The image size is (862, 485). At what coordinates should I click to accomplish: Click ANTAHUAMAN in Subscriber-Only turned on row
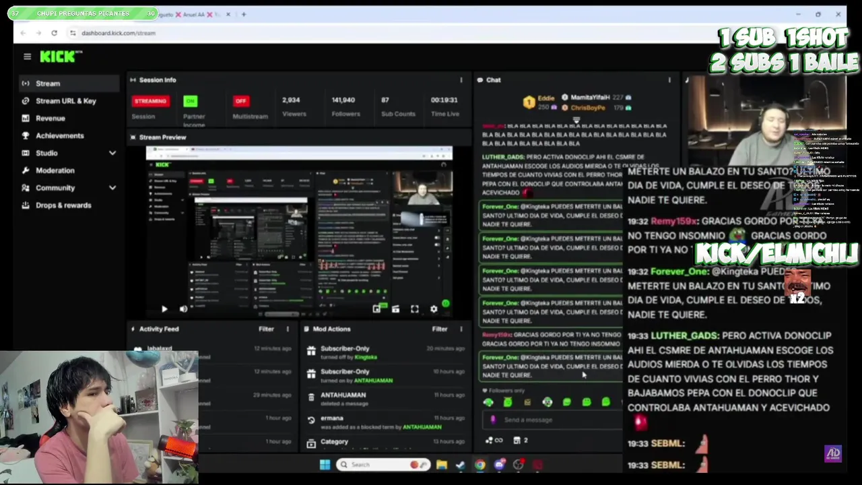pyautogui.click(x=373, y=381)
